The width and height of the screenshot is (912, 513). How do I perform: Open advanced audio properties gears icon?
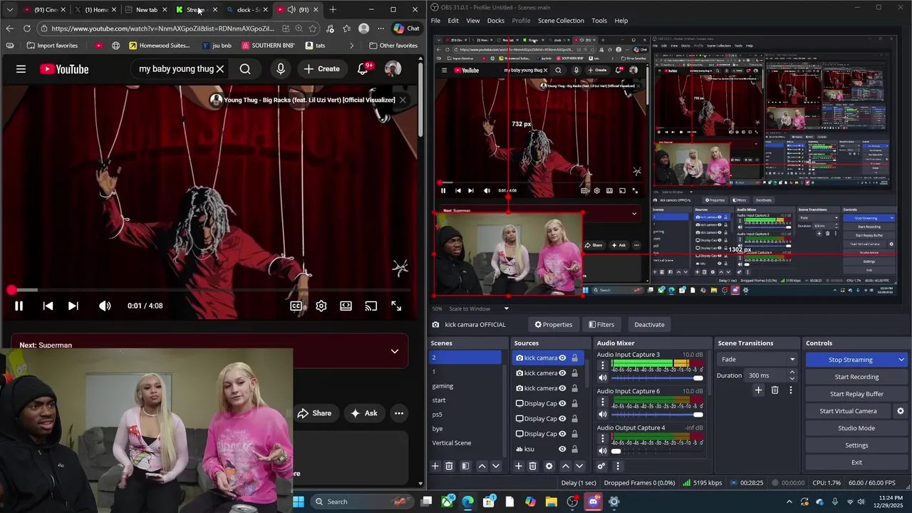coord(601,466)
